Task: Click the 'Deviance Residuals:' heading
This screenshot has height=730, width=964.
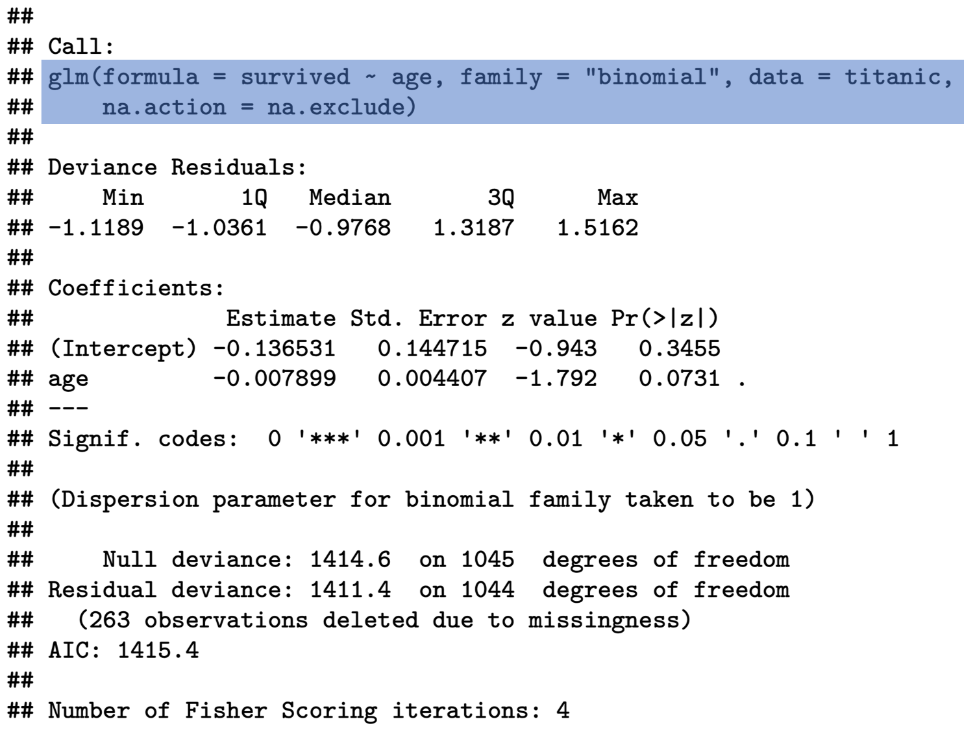Action: pyautogui.click(x=177, y=167)
